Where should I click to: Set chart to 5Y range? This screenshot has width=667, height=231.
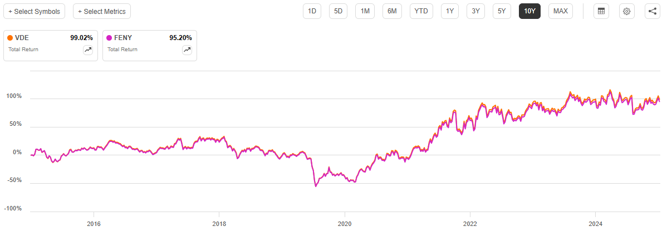[502, 11]
